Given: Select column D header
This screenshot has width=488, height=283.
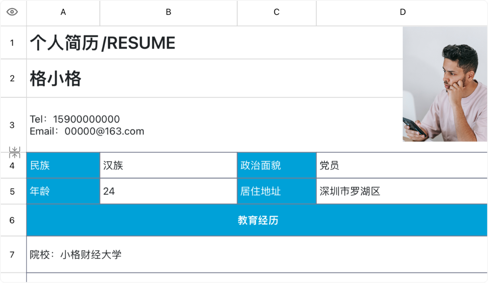Looking at the screenshot, I should coord(402,12).
